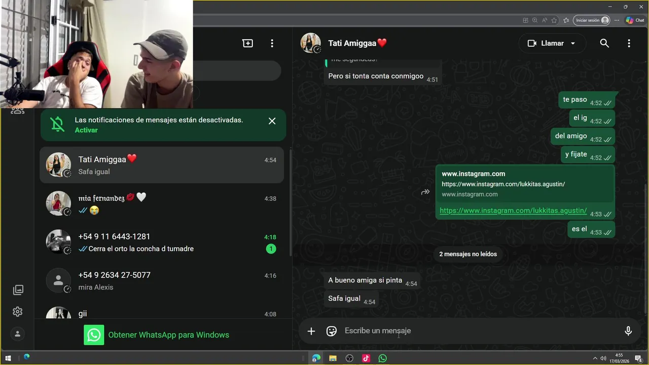Click Activar to enable message notifications
The width and height of the screenshot is (649, 365).
(x=86, y=130)
